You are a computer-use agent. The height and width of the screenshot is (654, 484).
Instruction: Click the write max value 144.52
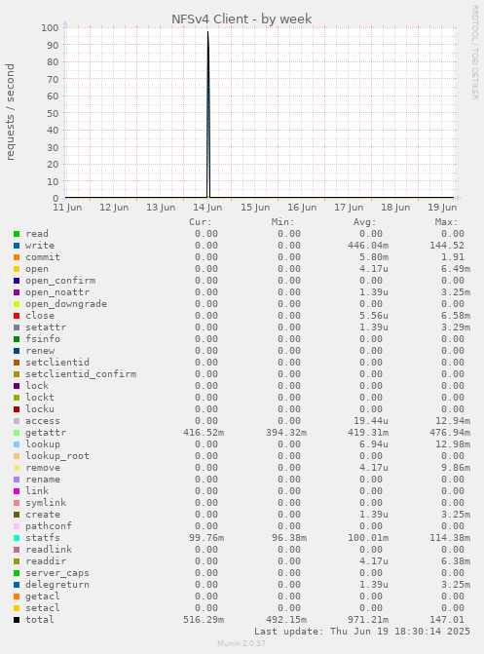point(447,246)
